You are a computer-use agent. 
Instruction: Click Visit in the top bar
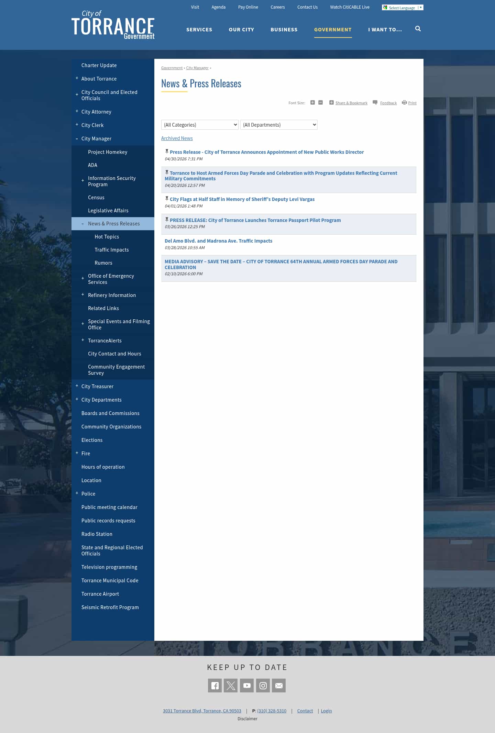coord(195,7)
